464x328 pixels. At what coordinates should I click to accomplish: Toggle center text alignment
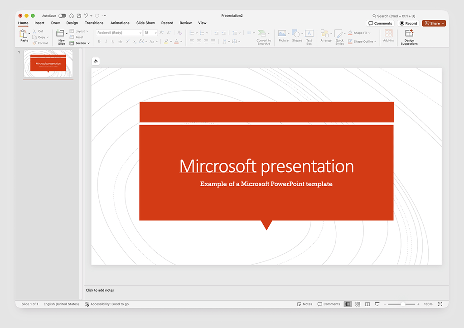click(199, 41)
